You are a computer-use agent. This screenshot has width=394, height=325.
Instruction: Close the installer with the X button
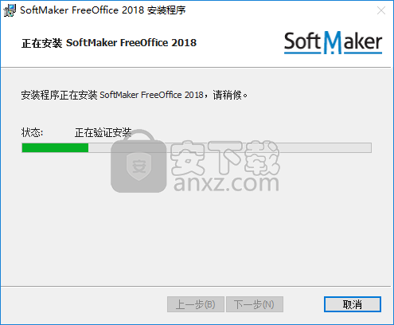click(x=381, y=10)
